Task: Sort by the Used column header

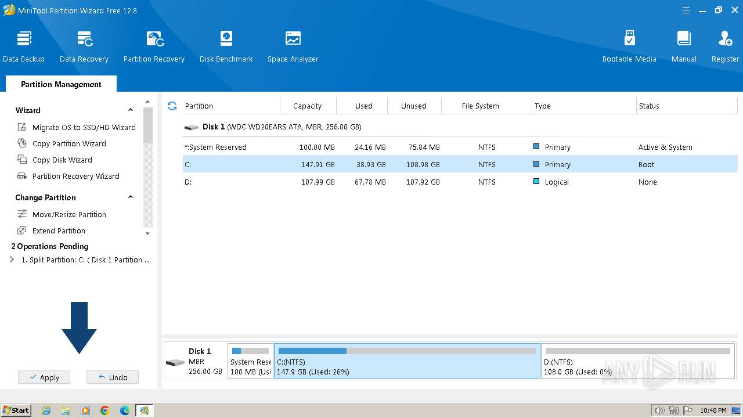Action: 362,106
